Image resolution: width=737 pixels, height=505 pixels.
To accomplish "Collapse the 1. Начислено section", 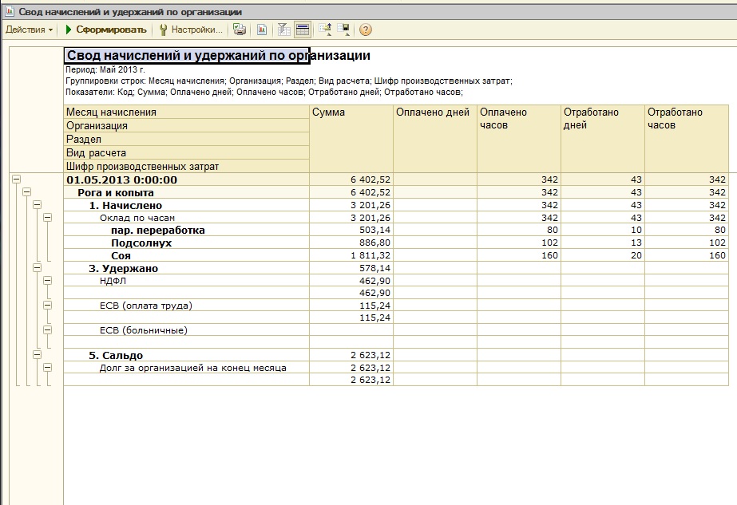I will (x=38, y=204).
